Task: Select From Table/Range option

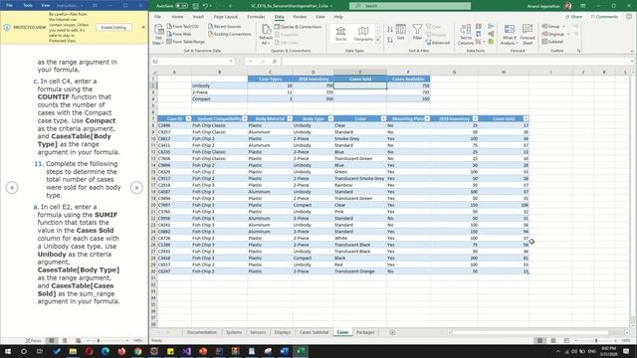Action: click(x=185, y=42)
